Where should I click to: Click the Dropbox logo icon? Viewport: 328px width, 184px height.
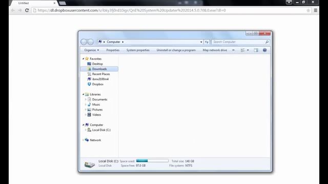click(x=89, y=84)
